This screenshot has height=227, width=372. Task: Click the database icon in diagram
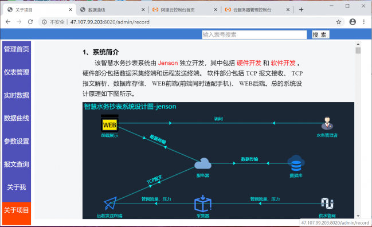point(296,163)
